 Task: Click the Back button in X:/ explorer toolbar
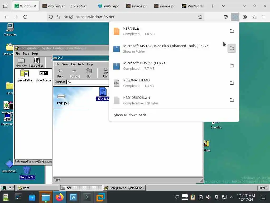[x=60, y=73]
